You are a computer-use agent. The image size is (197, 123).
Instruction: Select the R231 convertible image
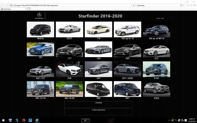tap(69, 29)
